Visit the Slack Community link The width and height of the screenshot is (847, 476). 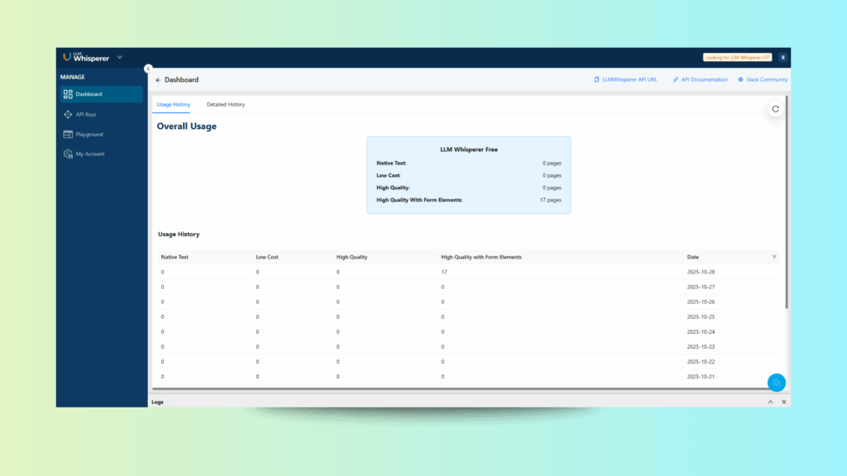click(763, 80)
